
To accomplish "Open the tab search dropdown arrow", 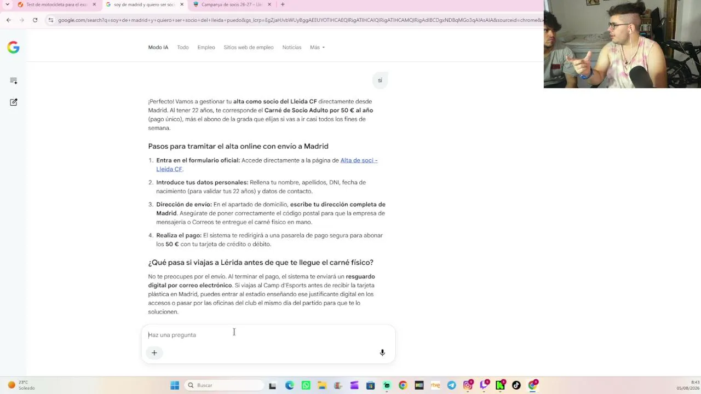I will 7,4.
